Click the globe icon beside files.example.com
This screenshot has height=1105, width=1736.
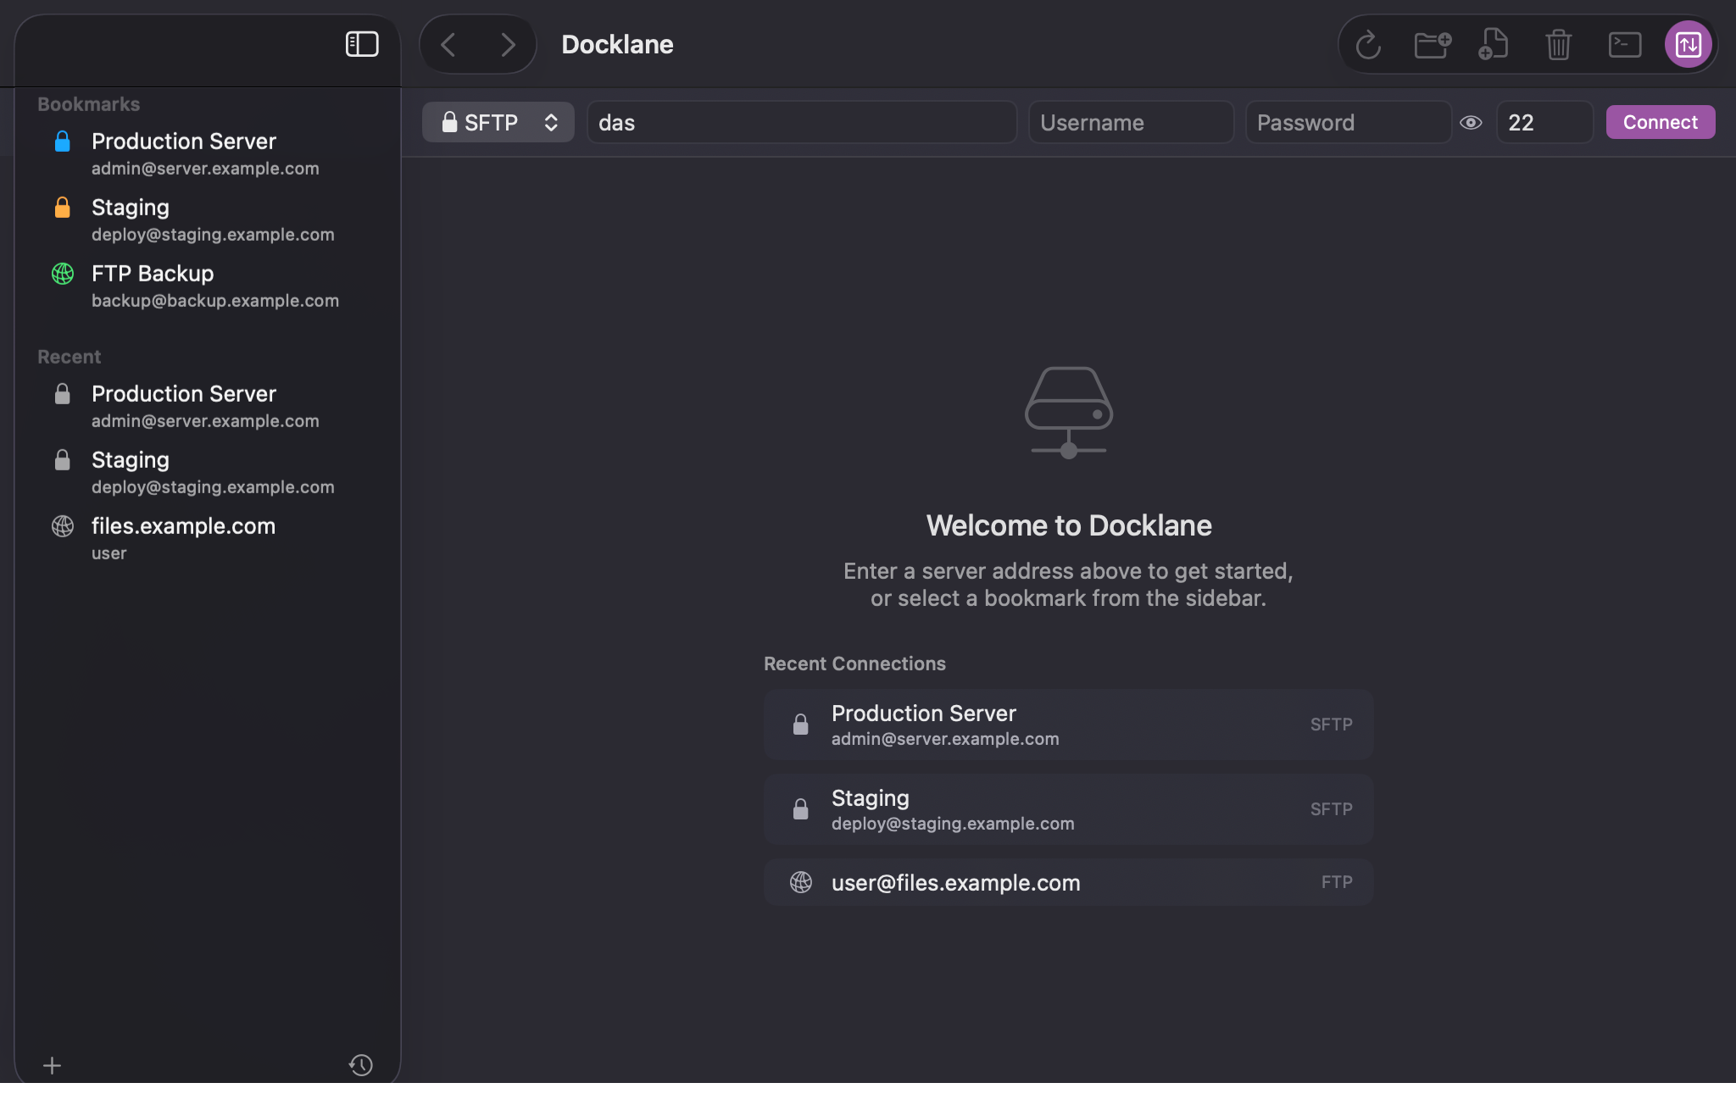[x=63, y=526]
